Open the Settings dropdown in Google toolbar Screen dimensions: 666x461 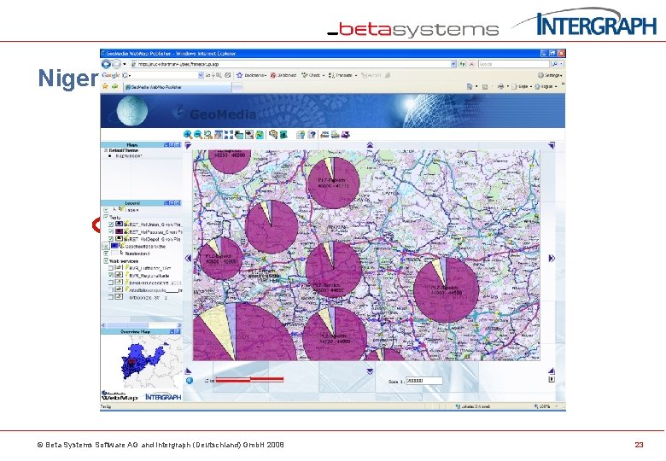(550, 75)
